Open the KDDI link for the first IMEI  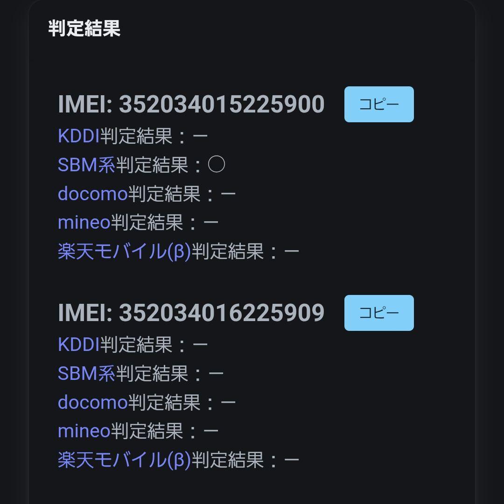click(x=79, y=137)
